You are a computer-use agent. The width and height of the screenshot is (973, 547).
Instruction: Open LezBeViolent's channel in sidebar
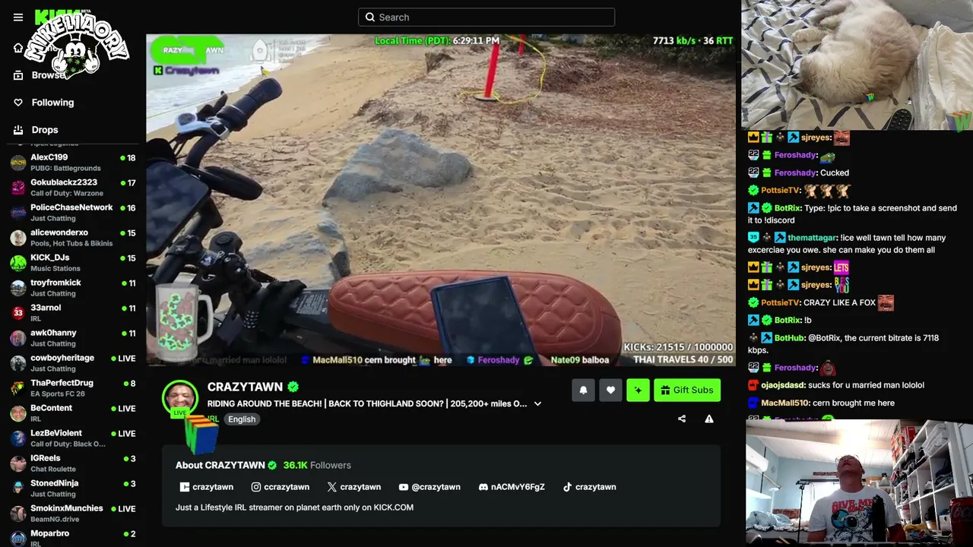point(73,438)
